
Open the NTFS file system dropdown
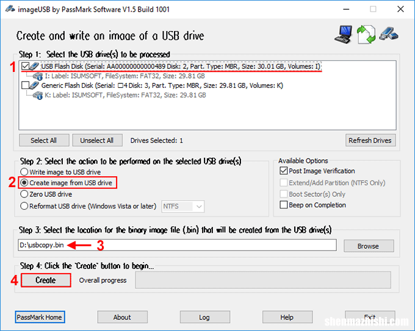point(183,206)
